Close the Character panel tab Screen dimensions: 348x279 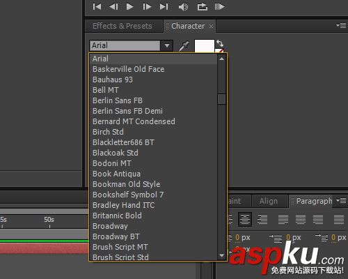click(x=211, y=27)
